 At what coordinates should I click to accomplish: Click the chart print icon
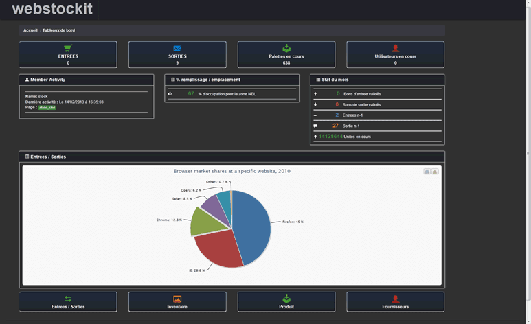tap(427, 172)
